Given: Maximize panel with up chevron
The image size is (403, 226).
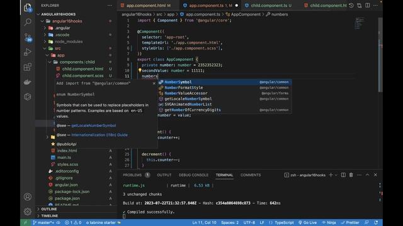Looking at the screenshot, I should coord(367,175).
